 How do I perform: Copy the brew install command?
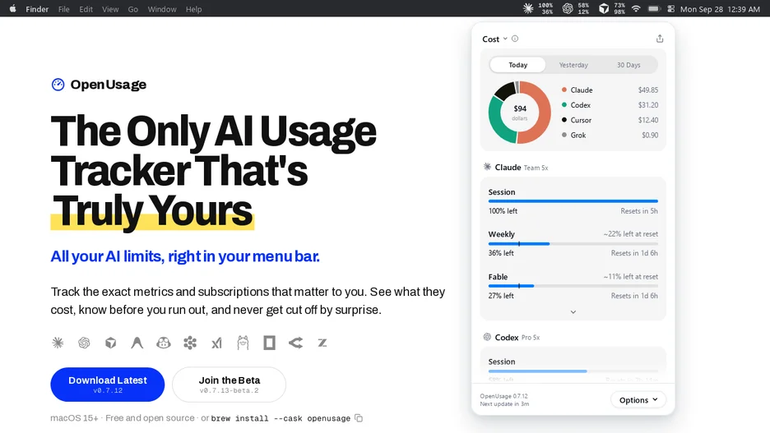[359, 418]
